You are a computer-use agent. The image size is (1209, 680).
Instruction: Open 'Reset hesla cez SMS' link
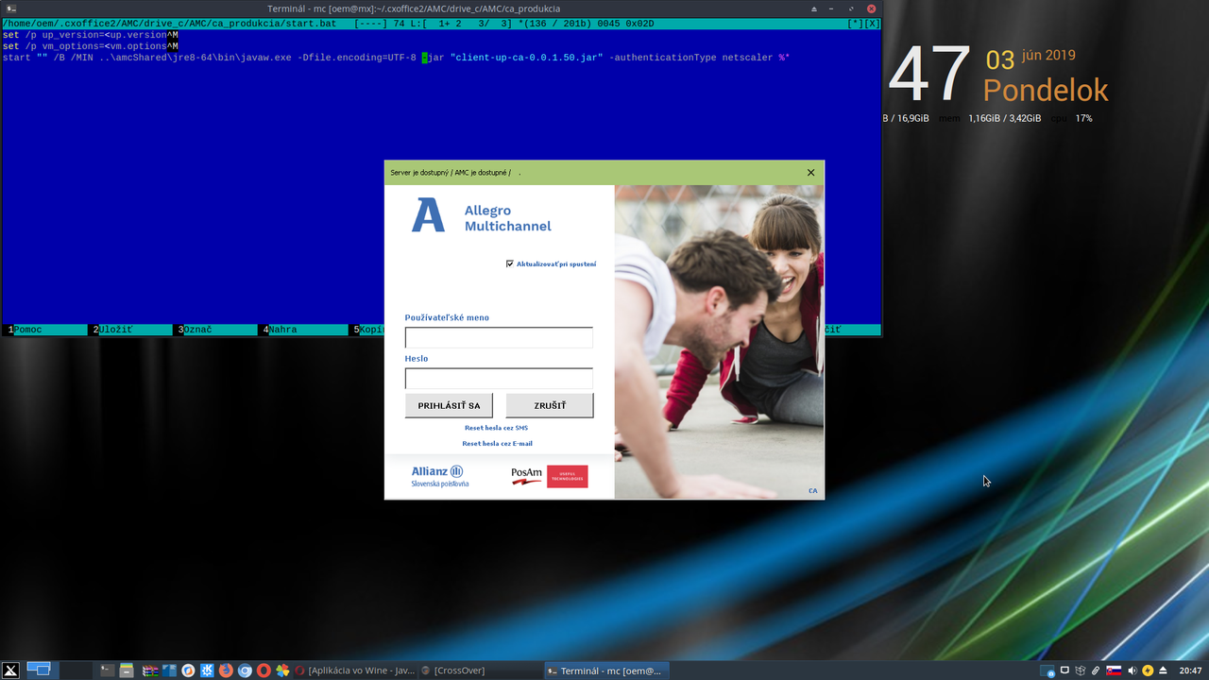496,428
